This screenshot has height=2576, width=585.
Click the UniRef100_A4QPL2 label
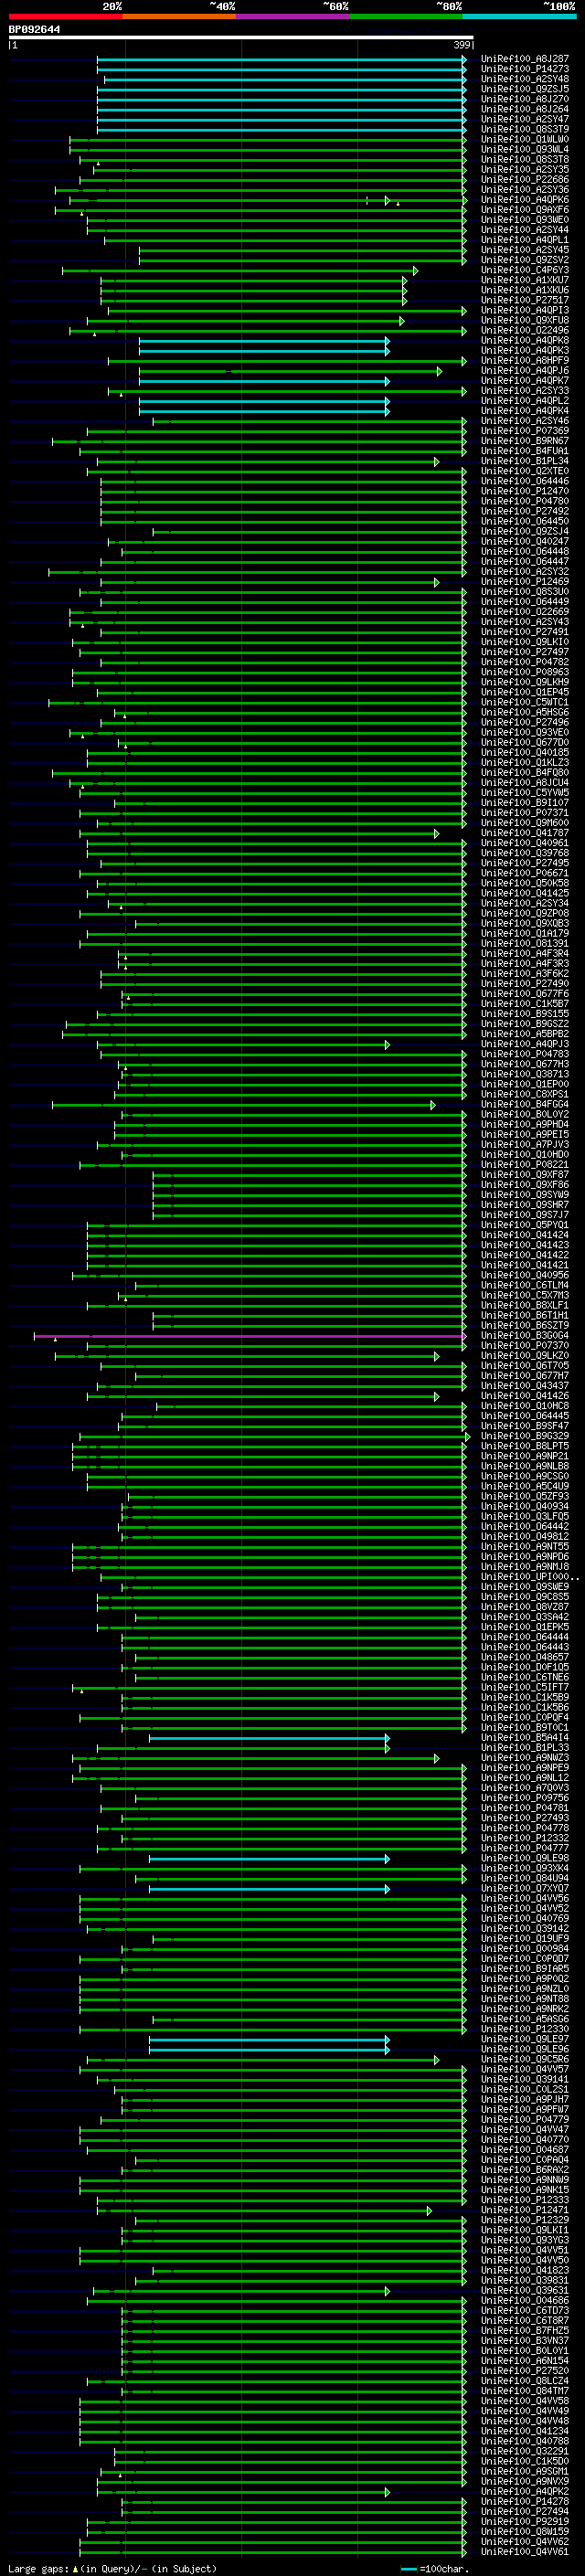tap(525, 401)
